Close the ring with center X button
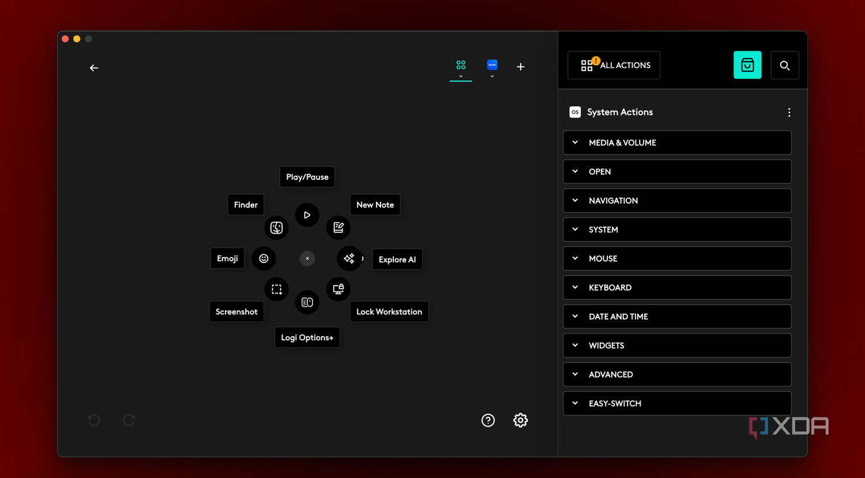This screenshot has width=865, height=478. tap(307, 258)
